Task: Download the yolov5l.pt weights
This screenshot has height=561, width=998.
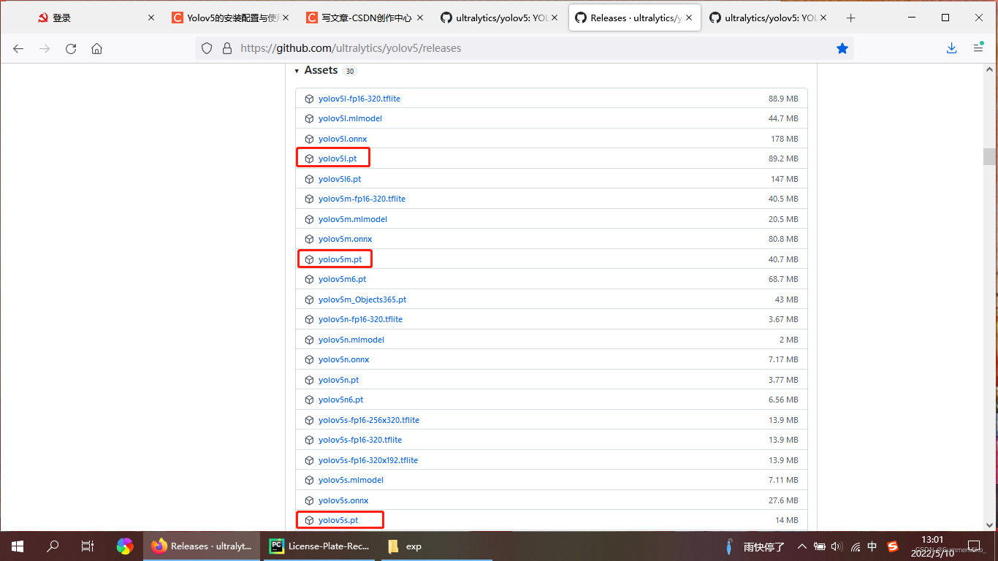Action: point(338,159)
